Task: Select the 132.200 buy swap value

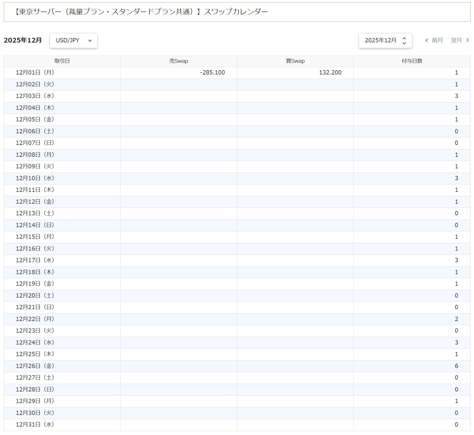Action: coord(330,73)
